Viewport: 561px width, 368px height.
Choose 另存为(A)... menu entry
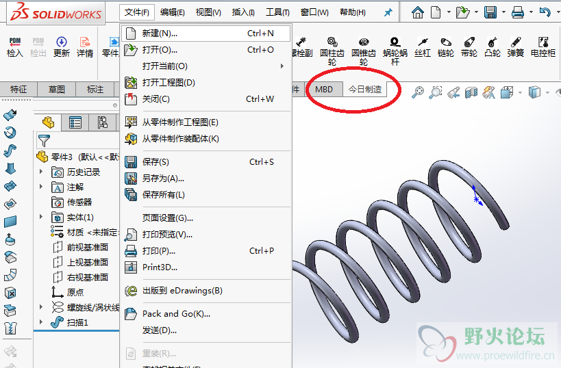coord(205,179)
